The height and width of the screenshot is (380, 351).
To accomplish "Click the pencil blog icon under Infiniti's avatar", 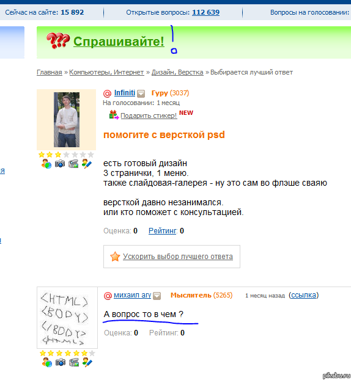I will point(87,164).
